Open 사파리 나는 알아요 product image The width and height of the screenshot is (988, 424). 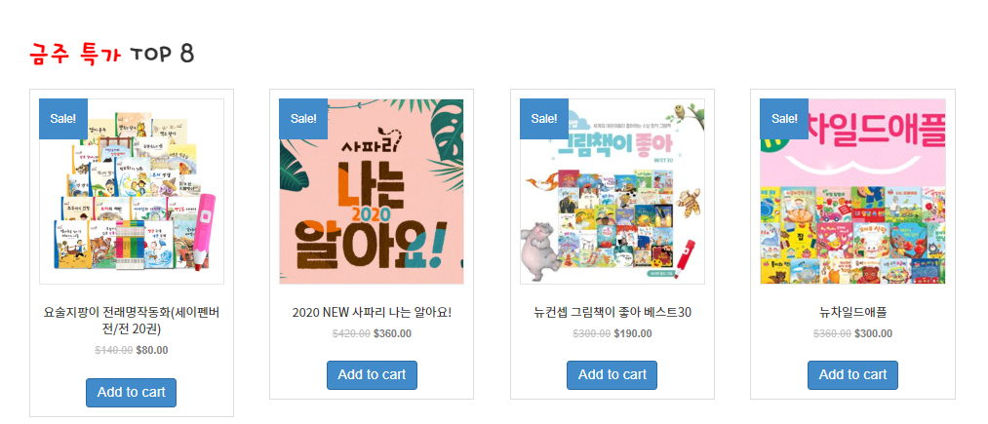tap(372, 191)
